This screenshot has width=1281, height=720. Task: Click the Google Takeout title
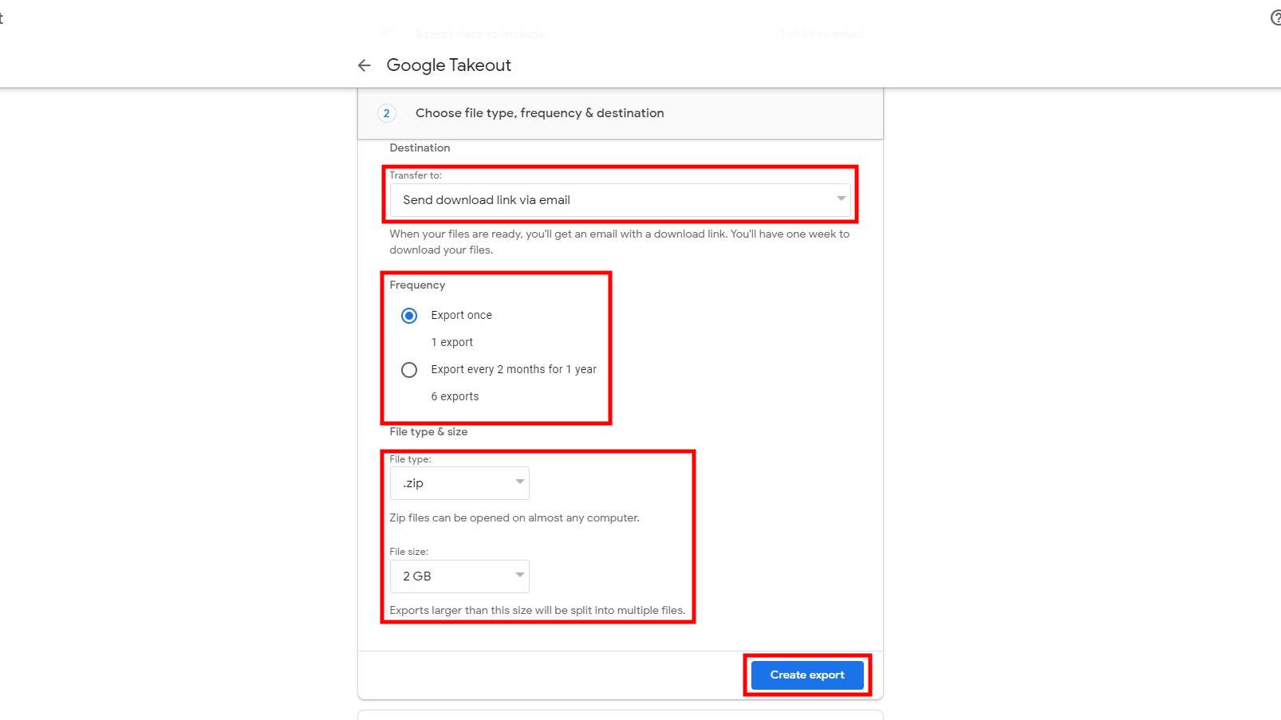(448, 65)
